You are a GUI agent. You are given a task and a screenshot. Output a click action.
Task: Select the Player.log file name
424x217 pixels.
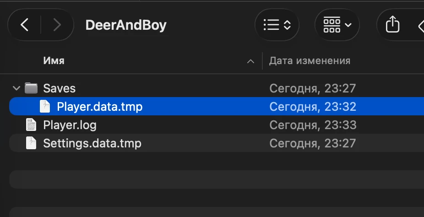tap(70, 125)
